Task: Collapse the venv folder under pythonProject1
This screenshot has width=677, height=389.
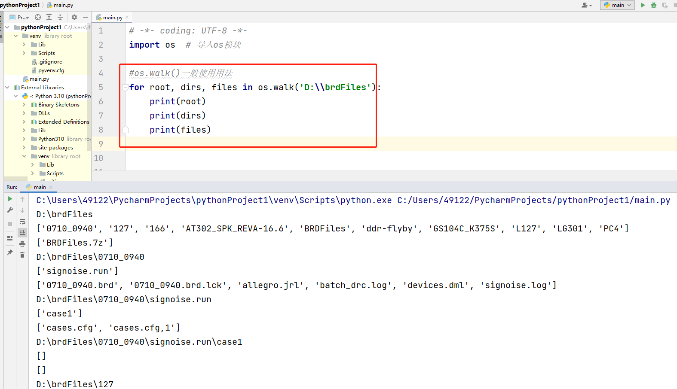Action: [16, 36]
